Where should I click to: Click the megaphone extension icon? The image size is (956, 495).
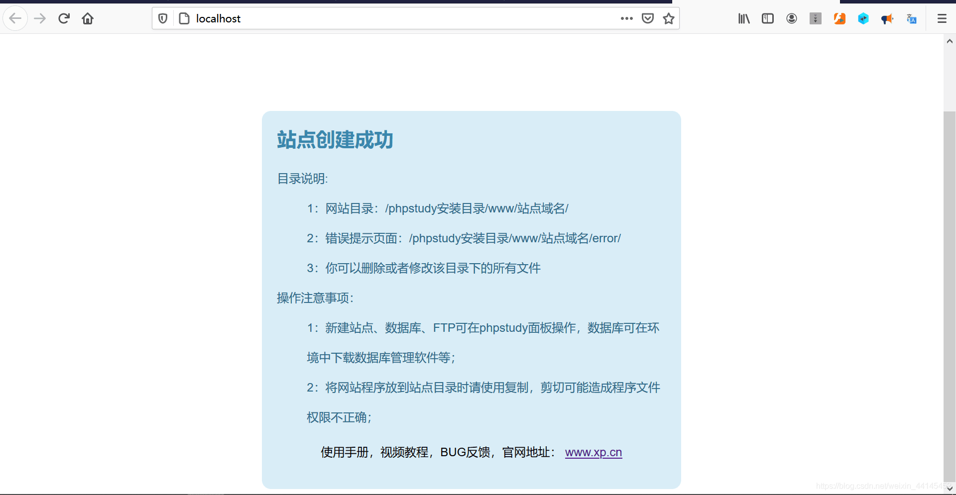click(887, 19)
